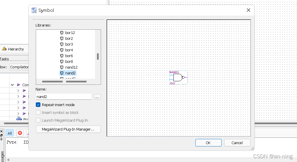Click the ID column header in Messages
Viewport: 297px width, 162px height.
(x=26, y=142)
